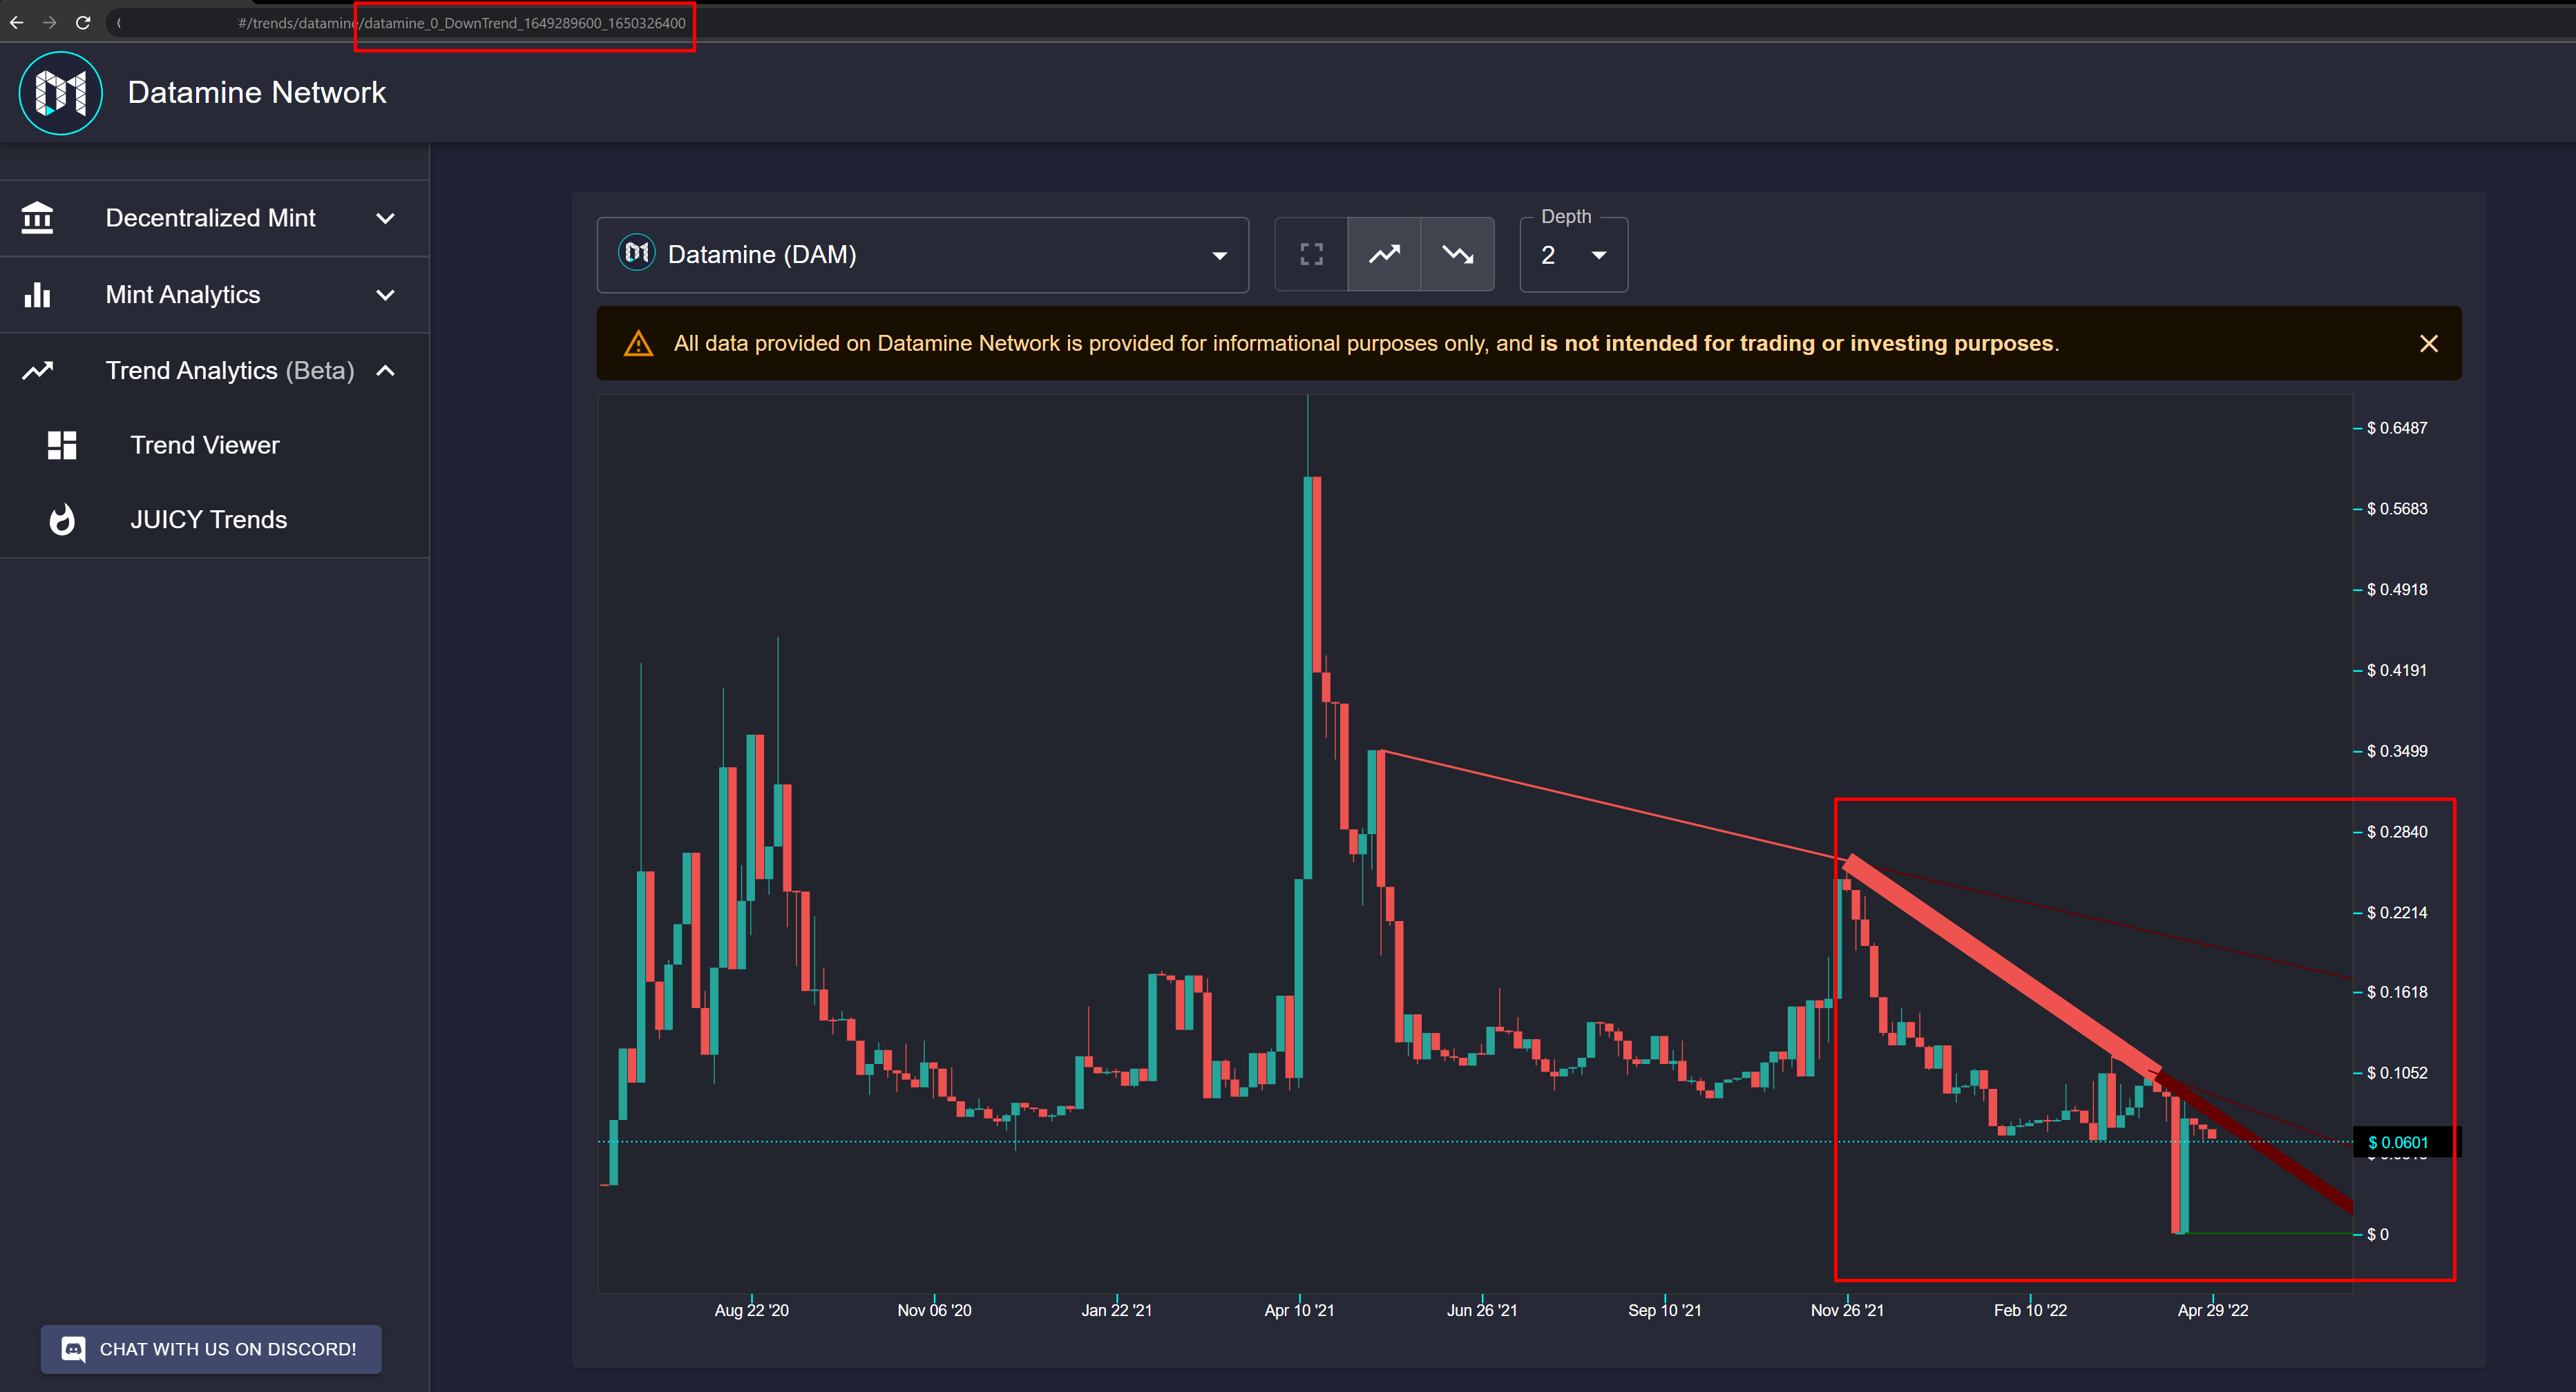Reload the page with refresh icon

point(83,22)
